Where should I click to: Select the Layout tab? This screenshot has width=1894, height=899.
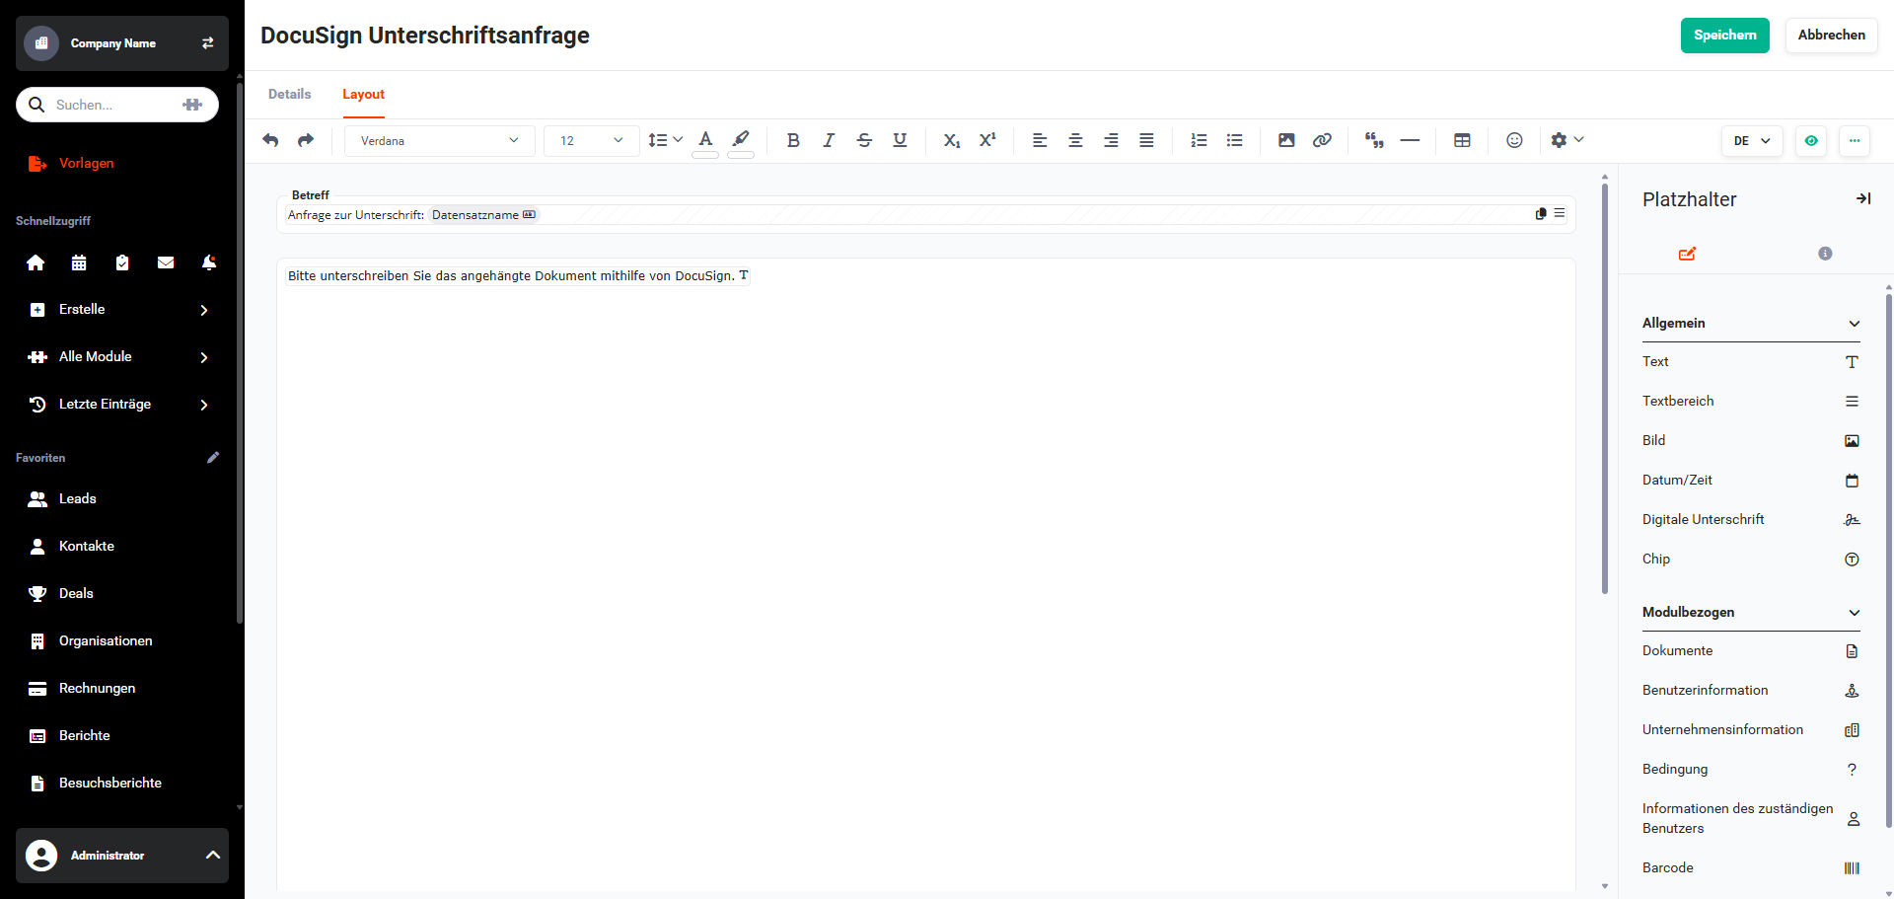pyautogui.click(x=363, y=94)
